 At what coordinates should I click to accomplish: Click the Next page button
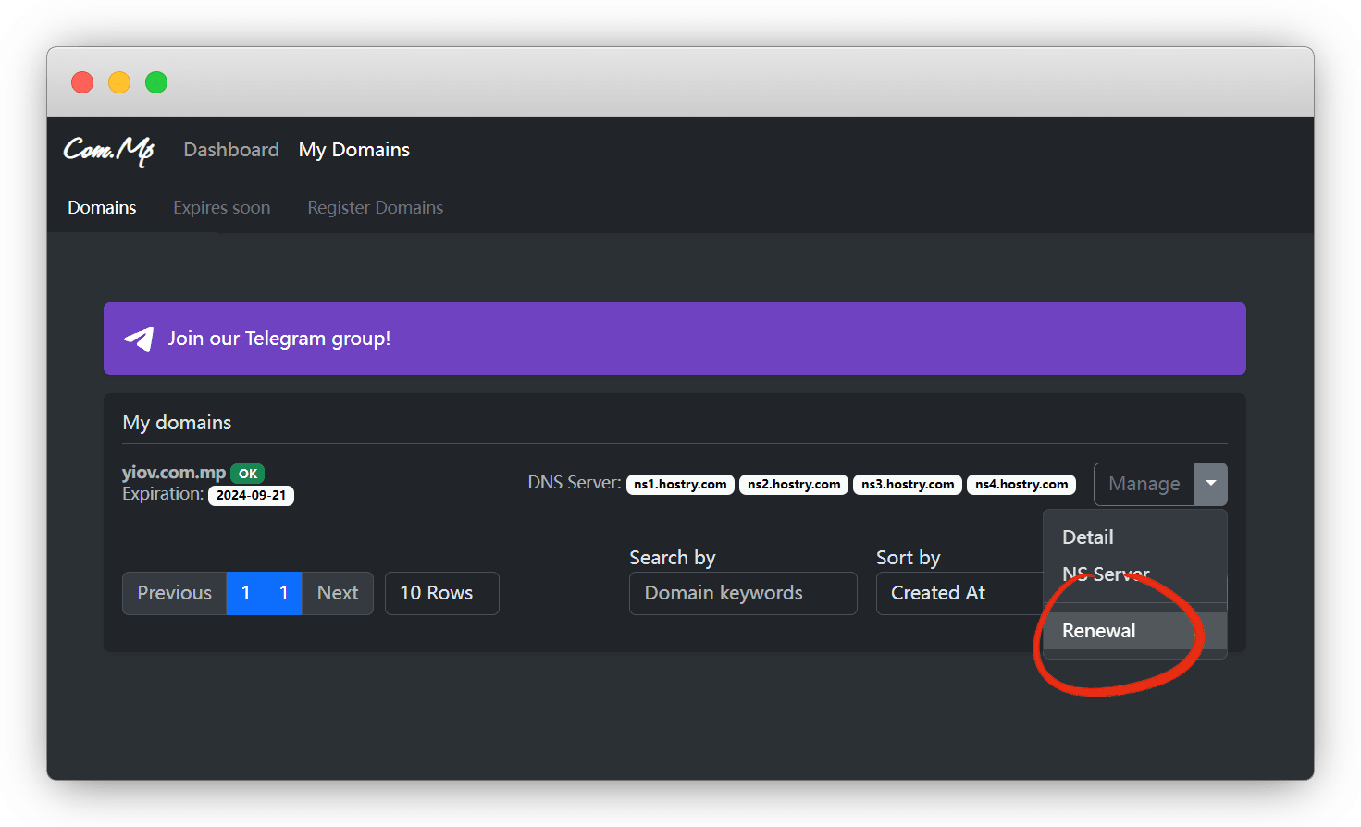pos(338,593)
